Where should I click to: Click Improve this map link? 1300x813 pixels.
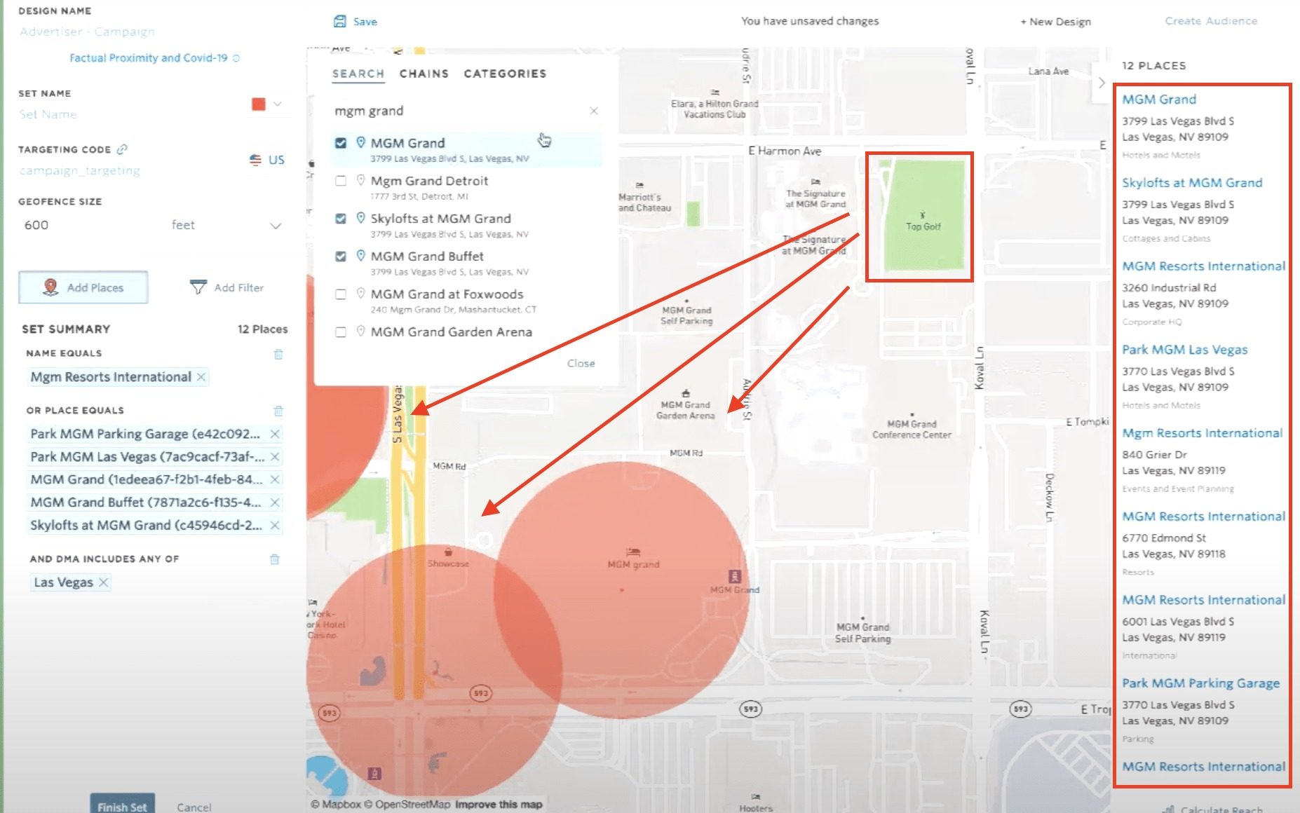point(499,805)
